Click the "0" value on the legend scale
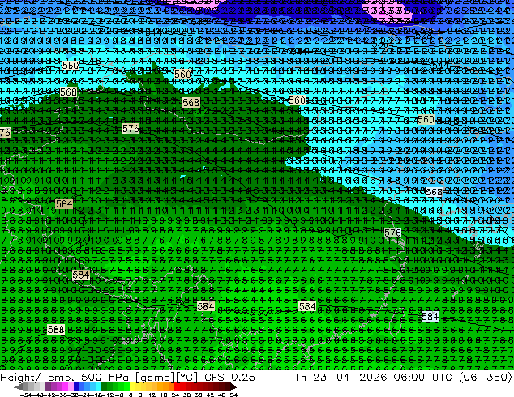Viewport: 514px width, 397px height. tap(131, 395)
